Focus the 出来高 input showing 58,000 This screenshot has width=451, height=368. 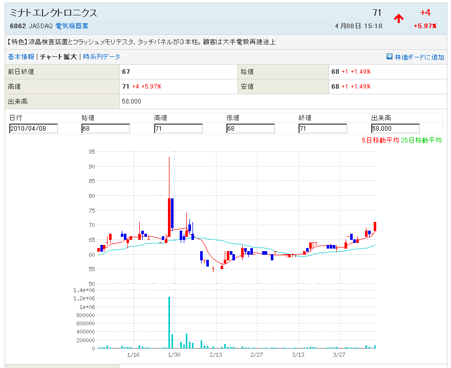pos(395,129)
